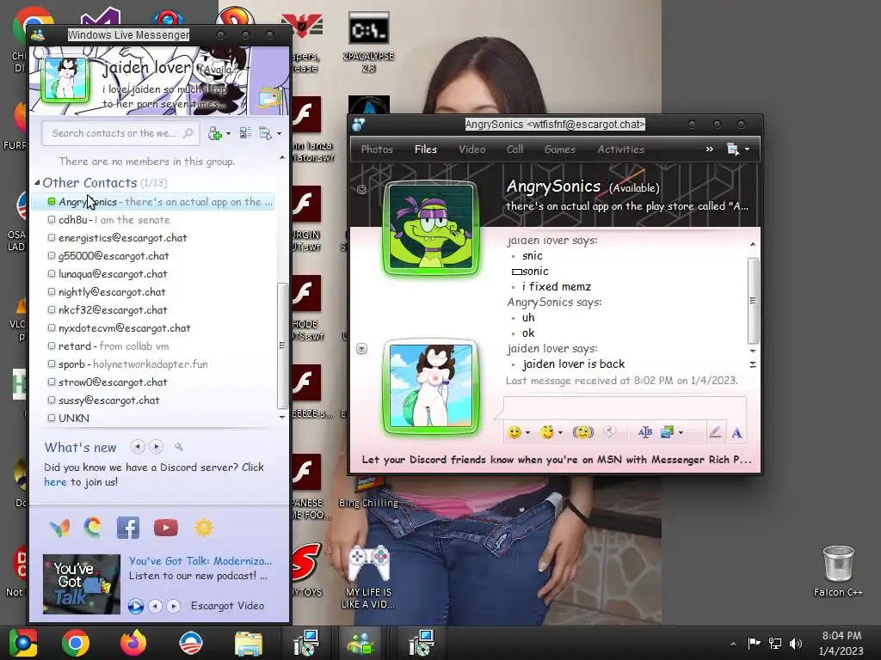Change contact list layout icon

click(245, 133)
